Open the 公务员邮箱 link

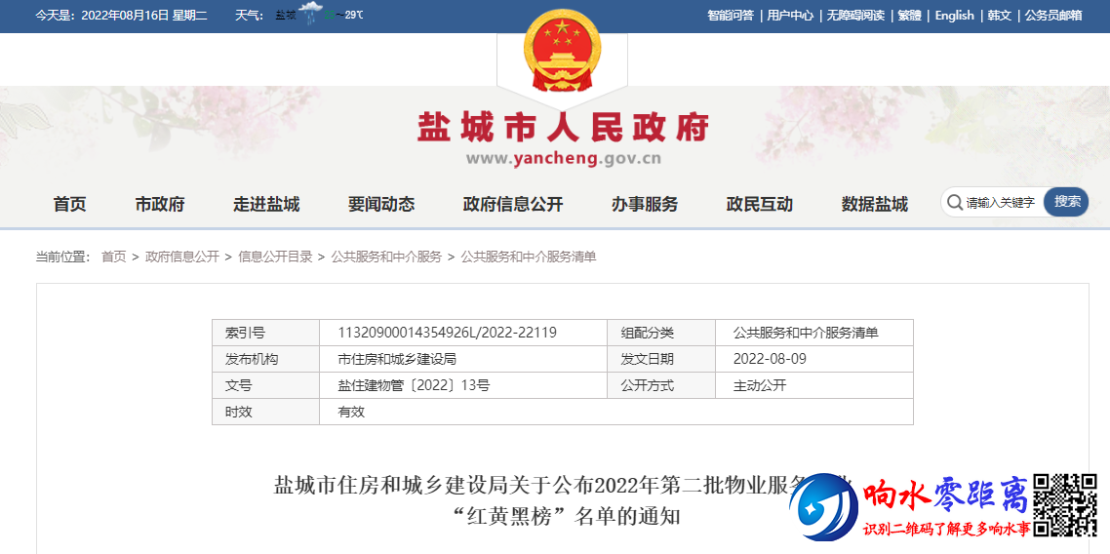1053,16
